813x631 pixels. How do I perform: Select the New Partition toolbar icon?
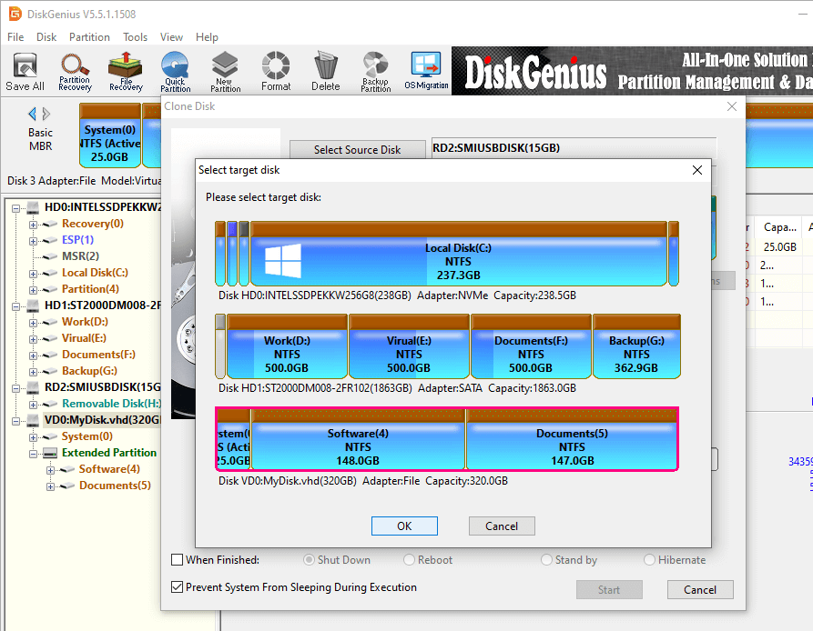[x=225, y=71]
